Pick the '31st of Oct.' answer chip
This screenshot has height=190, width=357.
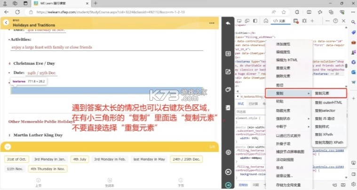pos(17,159)
